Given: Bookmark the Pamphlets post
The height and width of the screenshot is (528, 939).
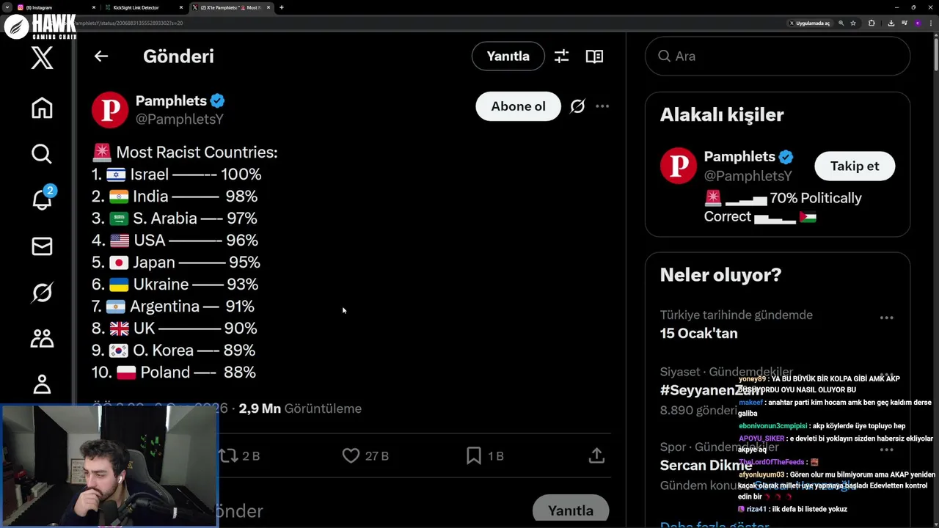Looking at the screenshot, I should click(474, 455).
